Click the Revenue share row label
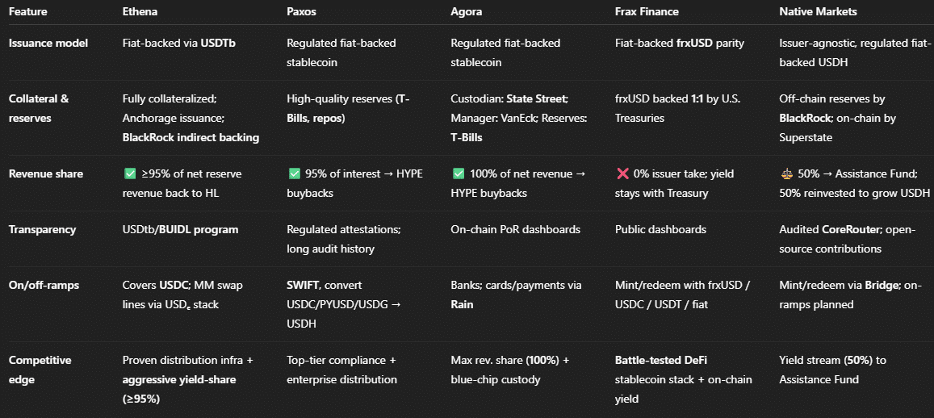 [46, 173]
